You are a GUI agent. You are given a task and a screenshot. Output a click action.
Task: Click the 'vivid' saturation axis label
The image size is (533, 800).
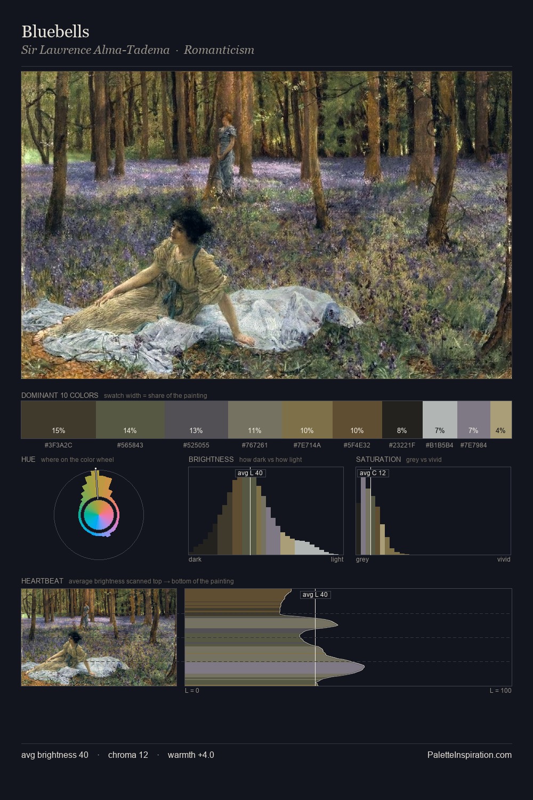coord(504,559)
